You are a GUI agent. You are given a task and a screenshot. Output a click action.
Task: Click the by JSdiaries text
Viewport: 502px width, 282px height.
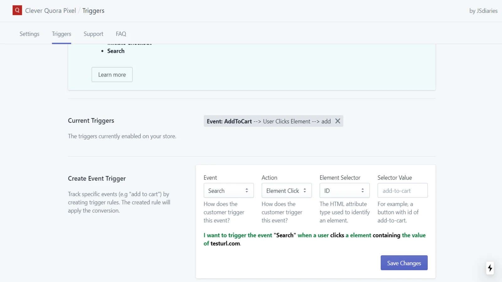coord(483,11)
